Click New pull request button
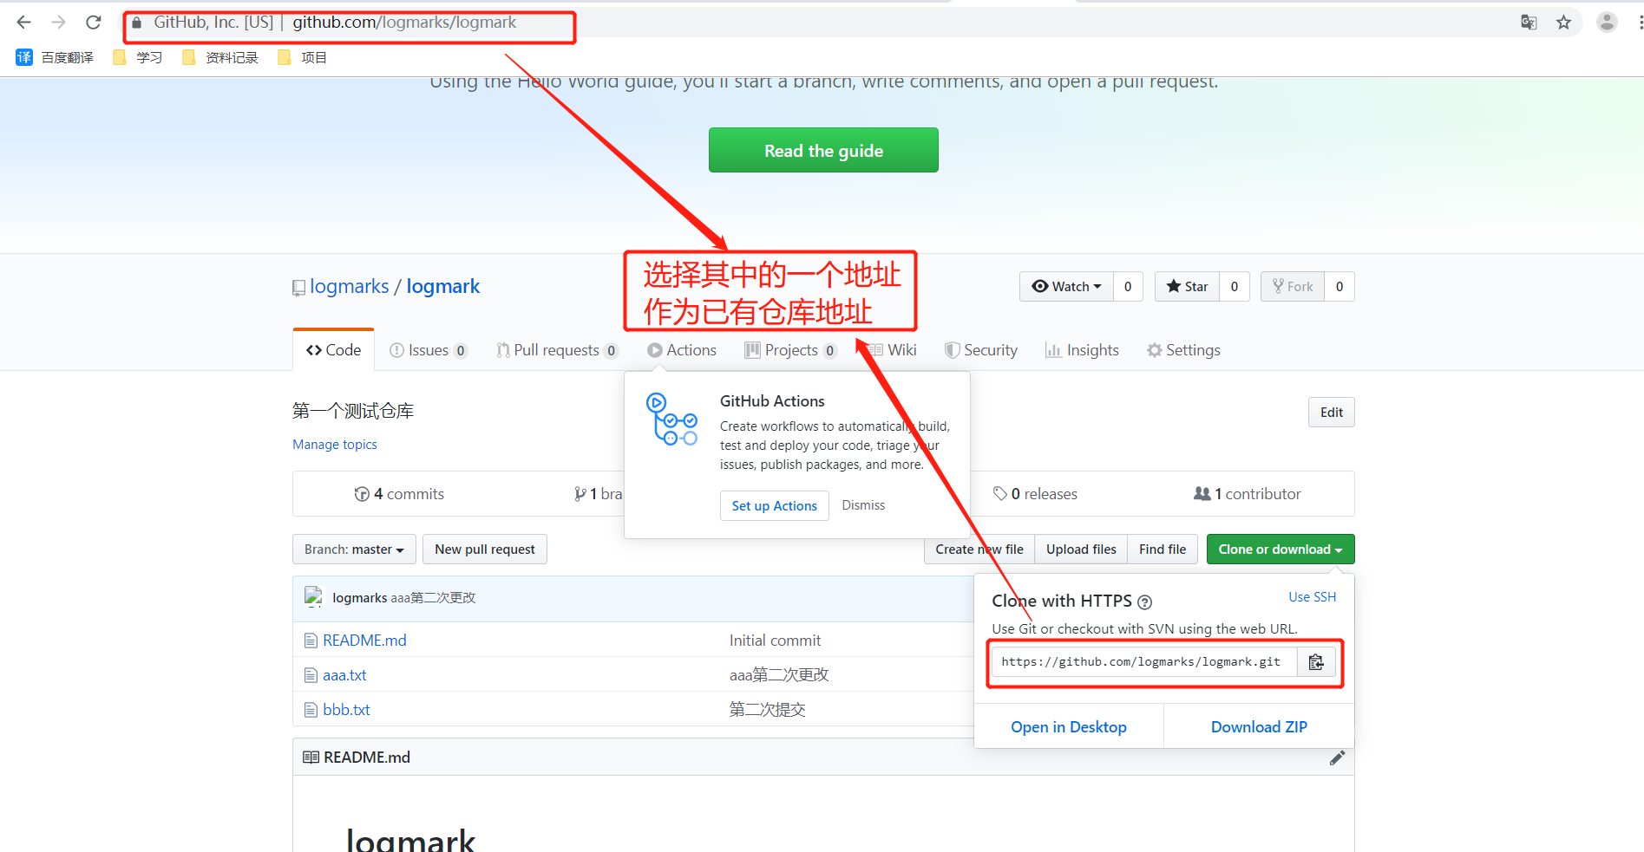The height and width of the screenshot is (852, 1644). tap(485, 550)
